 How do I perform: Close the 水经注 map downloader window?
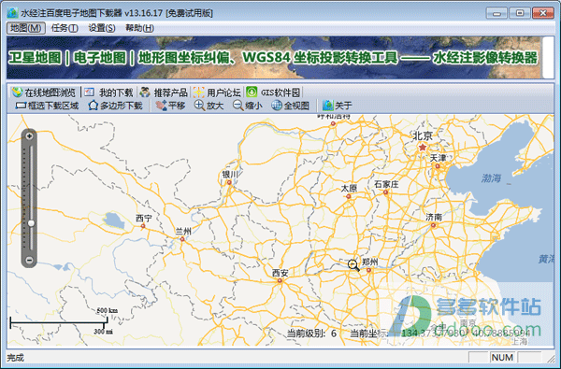pos(542,13)
